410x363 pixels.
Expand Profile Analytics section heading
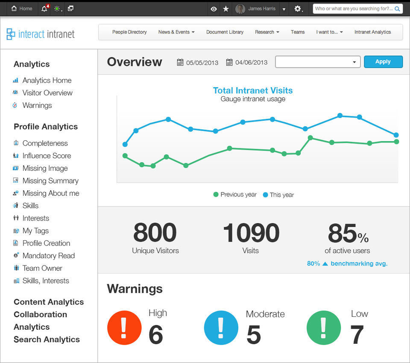(46, 127)
